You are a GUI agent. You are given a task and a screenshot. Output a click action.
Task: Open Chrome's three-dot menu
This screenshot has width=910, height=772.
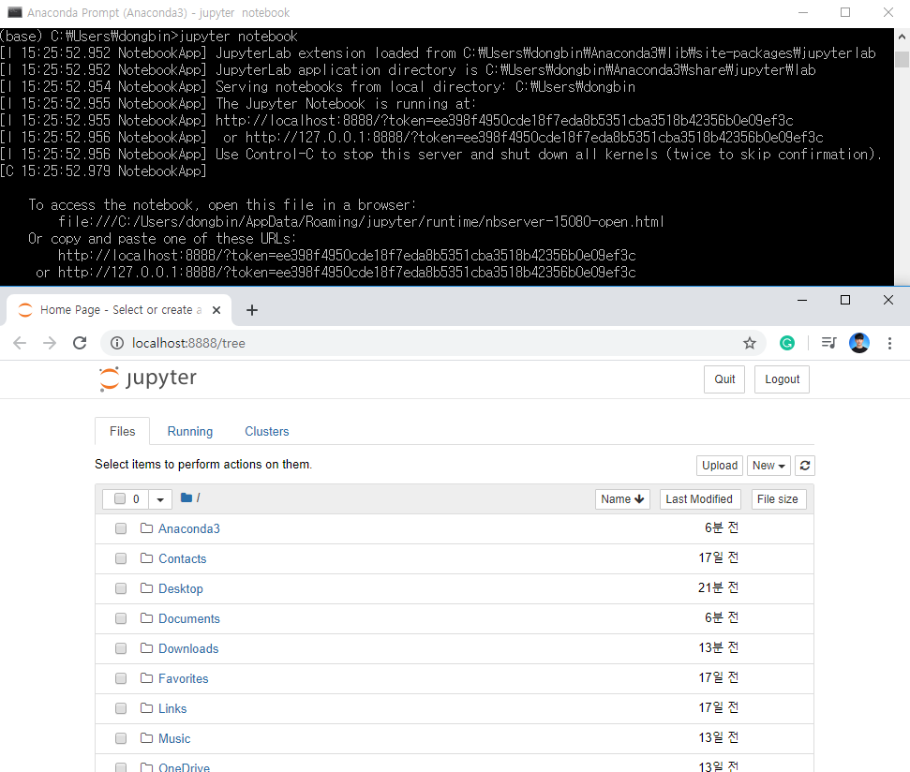coord(889,343)
